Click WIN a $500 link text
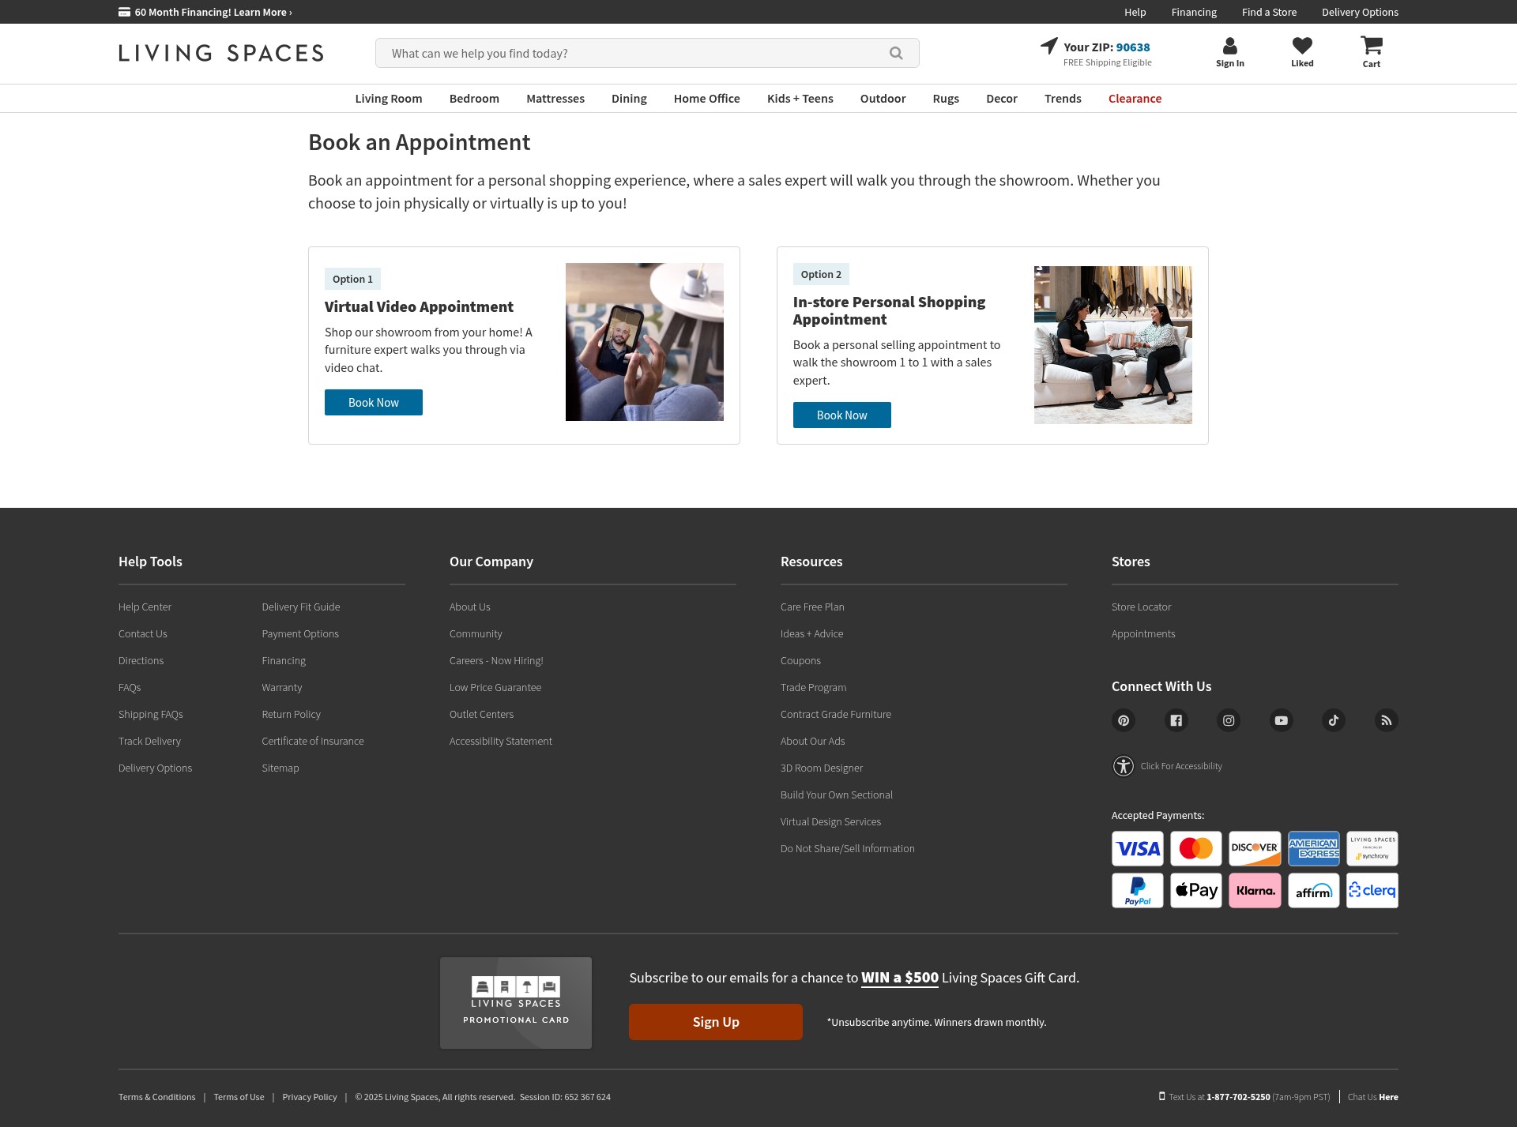The image size is (1517, 1127). point(900,978)
